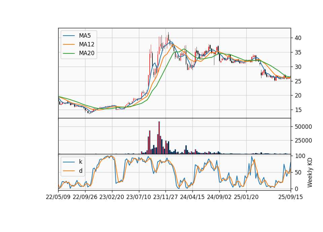Click the MA5 legend label
Screen dimensions: 323x232
(x=85, y=36)
